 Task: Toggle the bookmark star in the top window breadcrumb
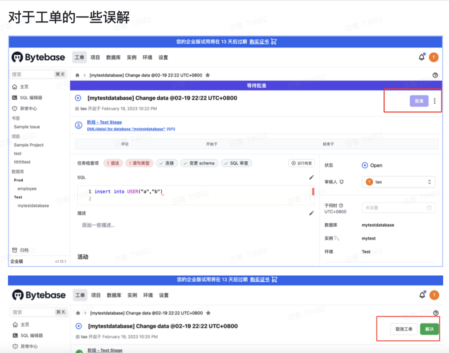point(207,75)
